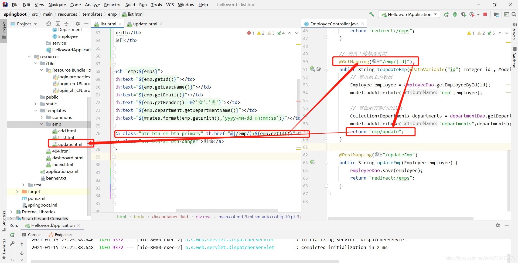Select the Employee class in tree
518x263 pixels.
coord(68,36)
